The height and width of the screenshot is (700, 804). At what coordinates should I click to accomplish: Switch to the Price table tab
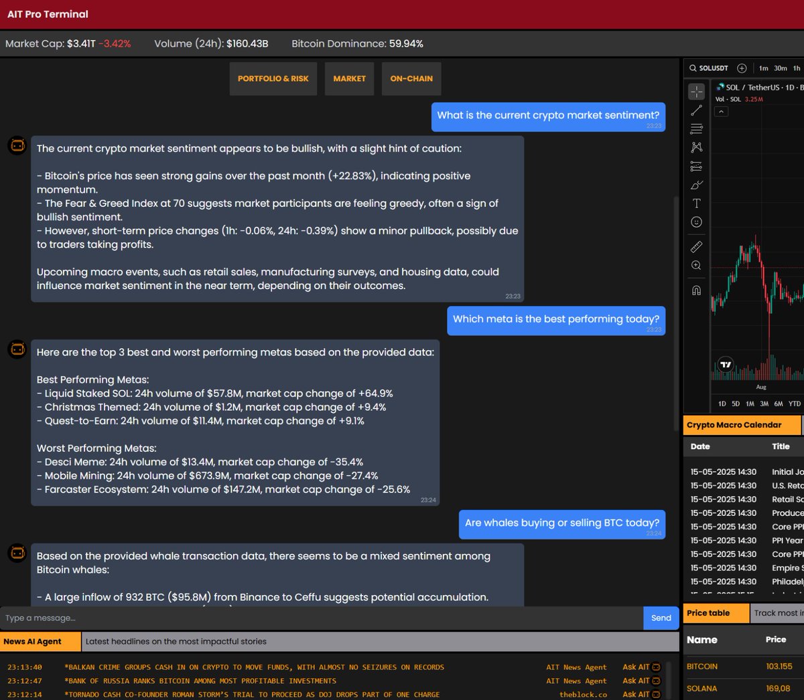716,613
